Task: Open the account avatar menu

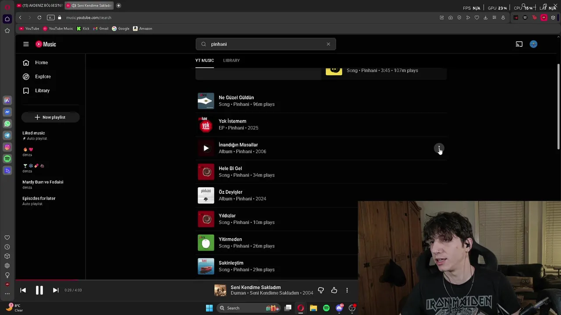Action: tap(533, 44)
